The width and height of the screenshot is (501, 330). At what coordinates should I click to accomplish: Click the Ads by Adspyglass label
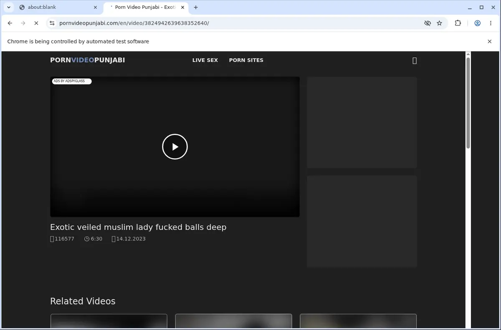coord(71,81)
